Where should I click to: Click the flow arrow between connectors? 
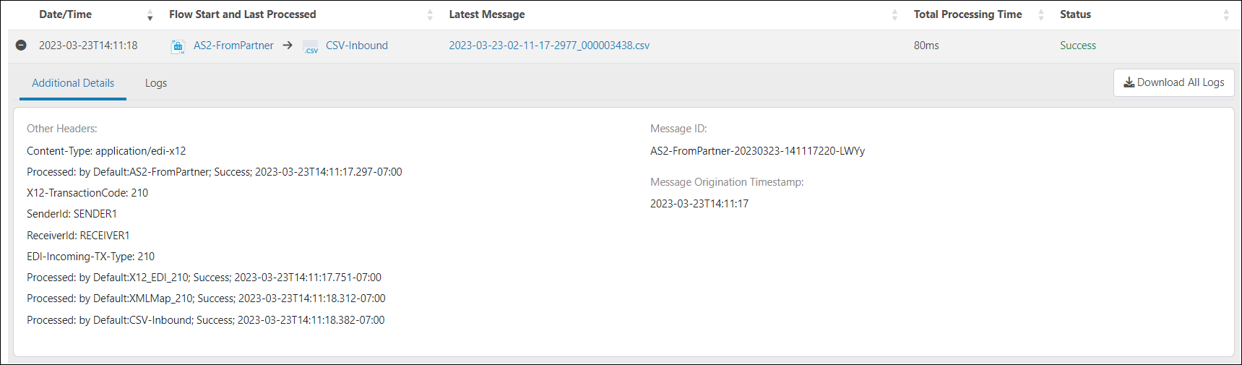click(x=288, y=46)
